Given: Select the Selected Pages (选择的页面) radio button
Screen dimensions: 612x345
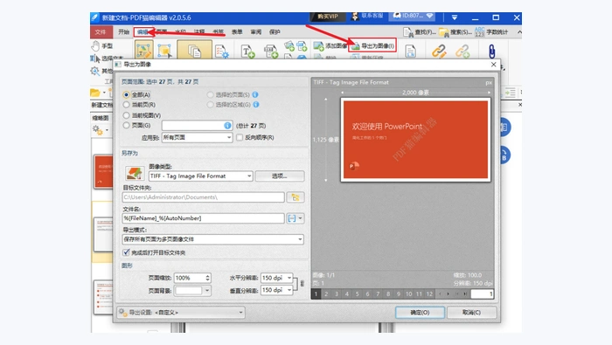Looking at the screenshot, I should point(211,94).
